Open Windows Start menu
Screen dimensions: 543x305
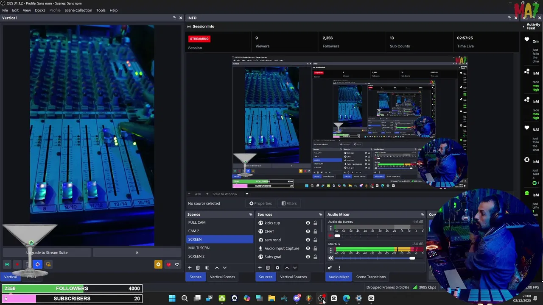pyautogui.click(x=172, y=298)
